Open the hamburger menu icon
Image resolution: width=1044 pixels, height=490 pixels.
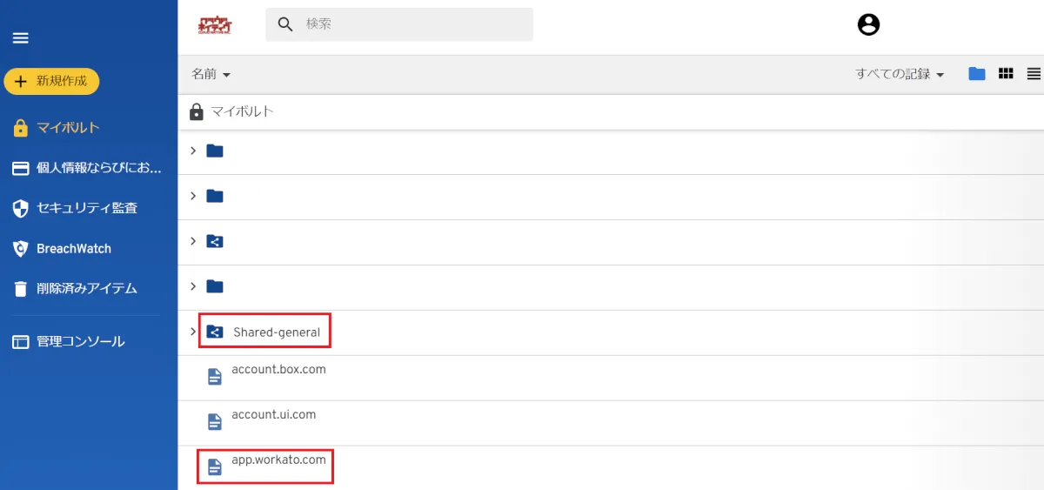click(x=20, y=38)
